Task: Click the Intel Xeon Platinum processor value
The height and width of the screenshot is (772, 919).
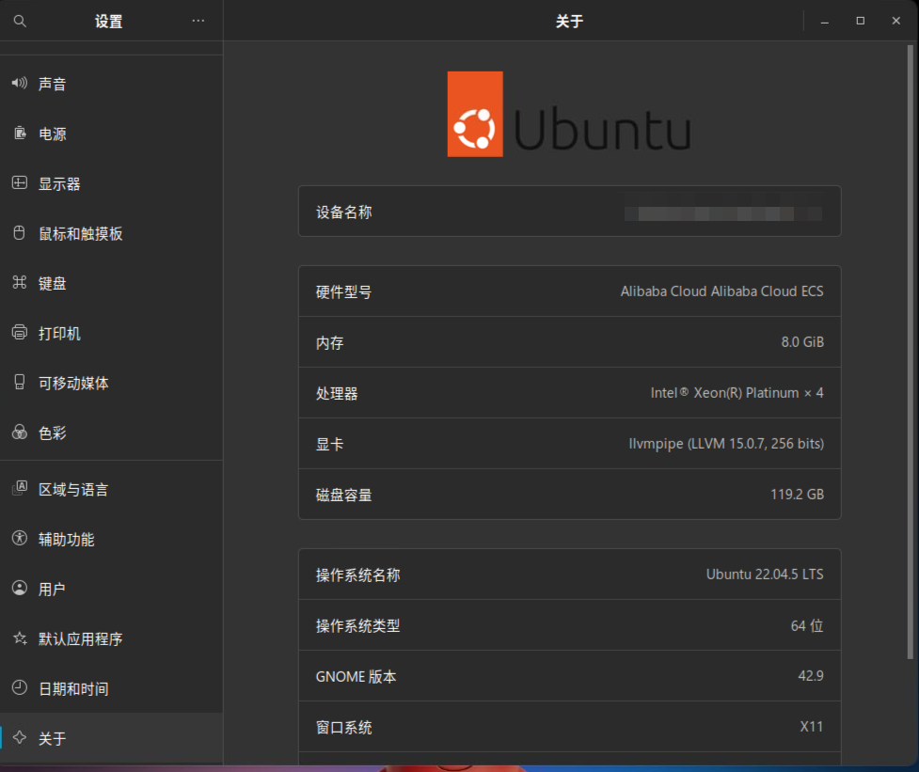Action: [737, 392]
